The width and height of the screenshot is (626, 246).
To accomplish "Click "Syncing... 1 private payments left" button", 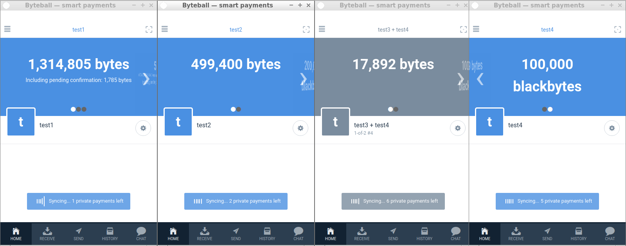I will [79, 201].
